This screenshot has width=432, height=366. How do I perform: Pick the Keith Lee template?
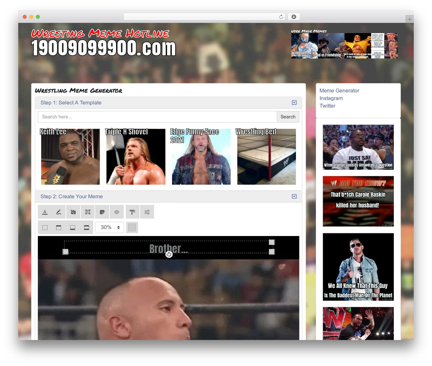[x=70, y=156]
